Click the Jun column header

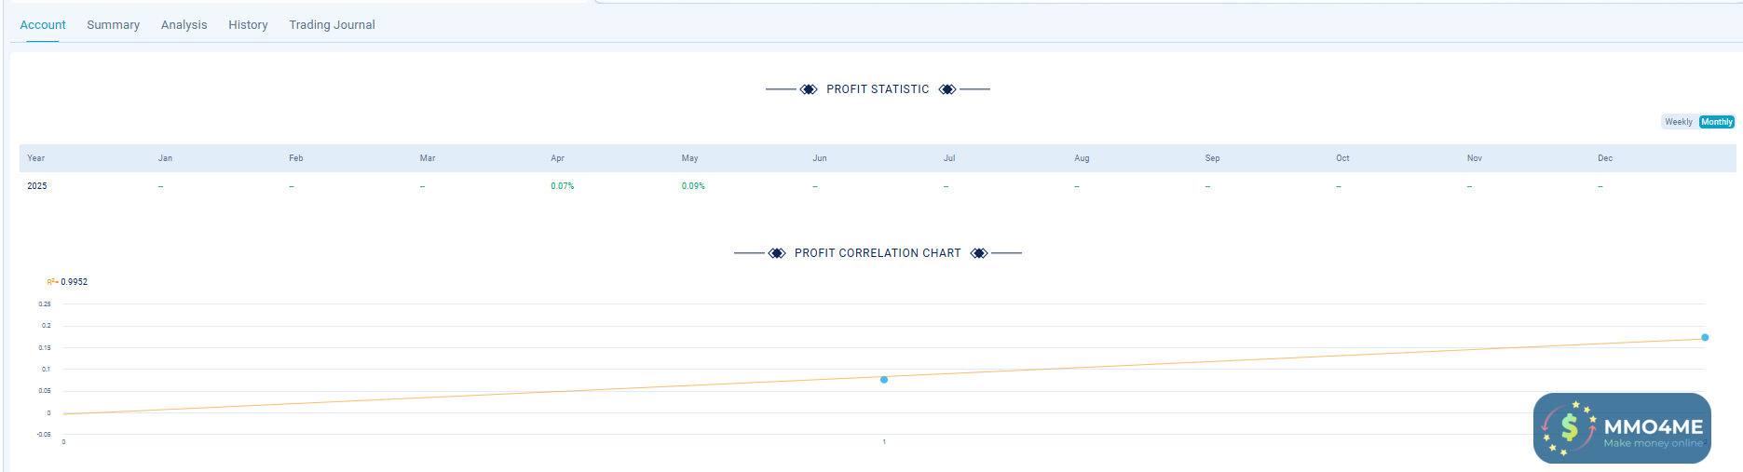click(x=820, y=158)
